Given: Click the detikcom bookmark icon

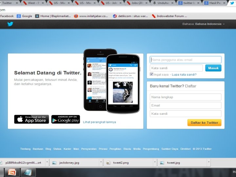Looking at the screenshot, I should pos(115,16).
